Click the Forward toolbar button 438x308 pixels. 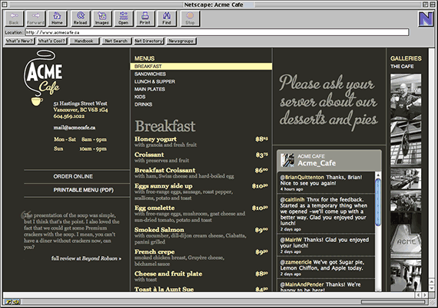click(x=36, y=18)
